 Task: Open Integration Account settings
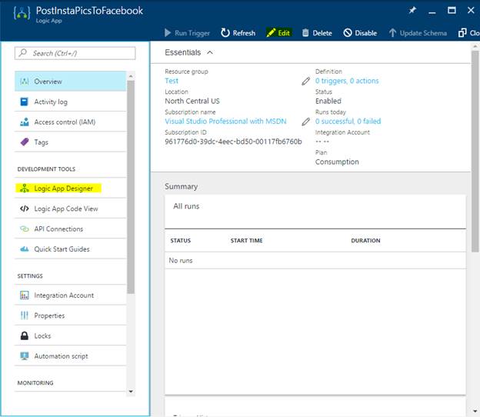point(70,295)
